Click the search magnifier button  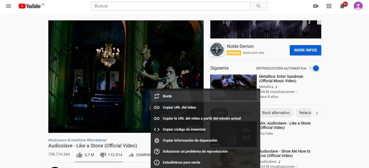tap(259, 6)
